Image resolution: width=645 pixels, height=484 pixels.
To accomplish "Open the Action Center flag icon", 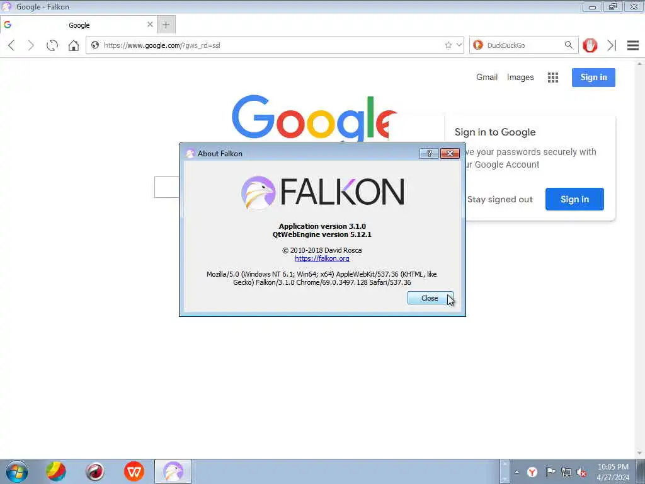I will 550,472.
